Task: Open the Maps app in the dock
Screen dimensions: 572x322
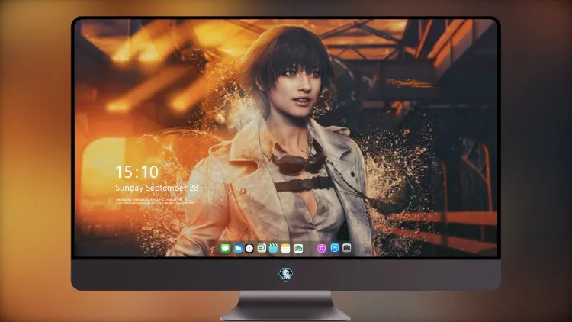Action: point(261,248)
